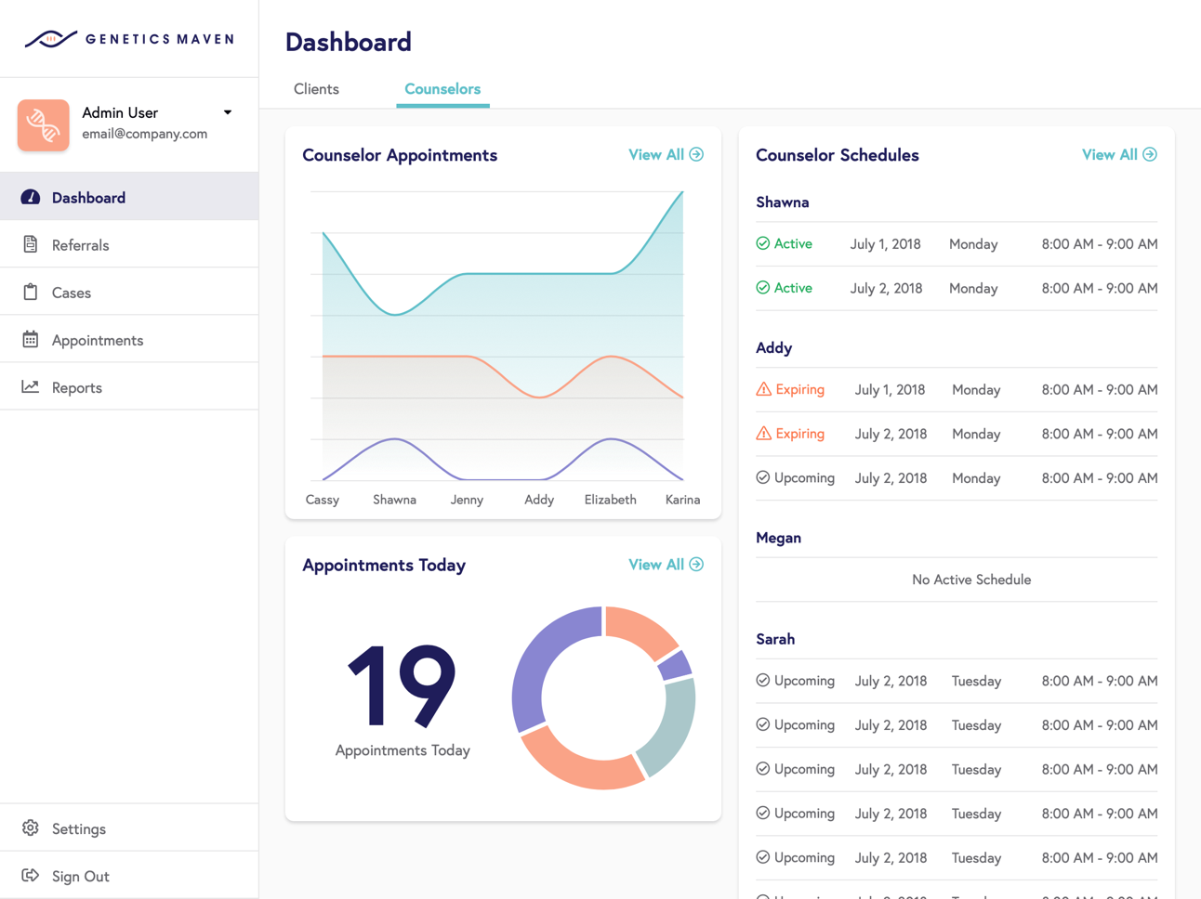Viewport: 1201px width, 899px height.
Task: Open Appointments in the sidebar
Action: (129, 339)
